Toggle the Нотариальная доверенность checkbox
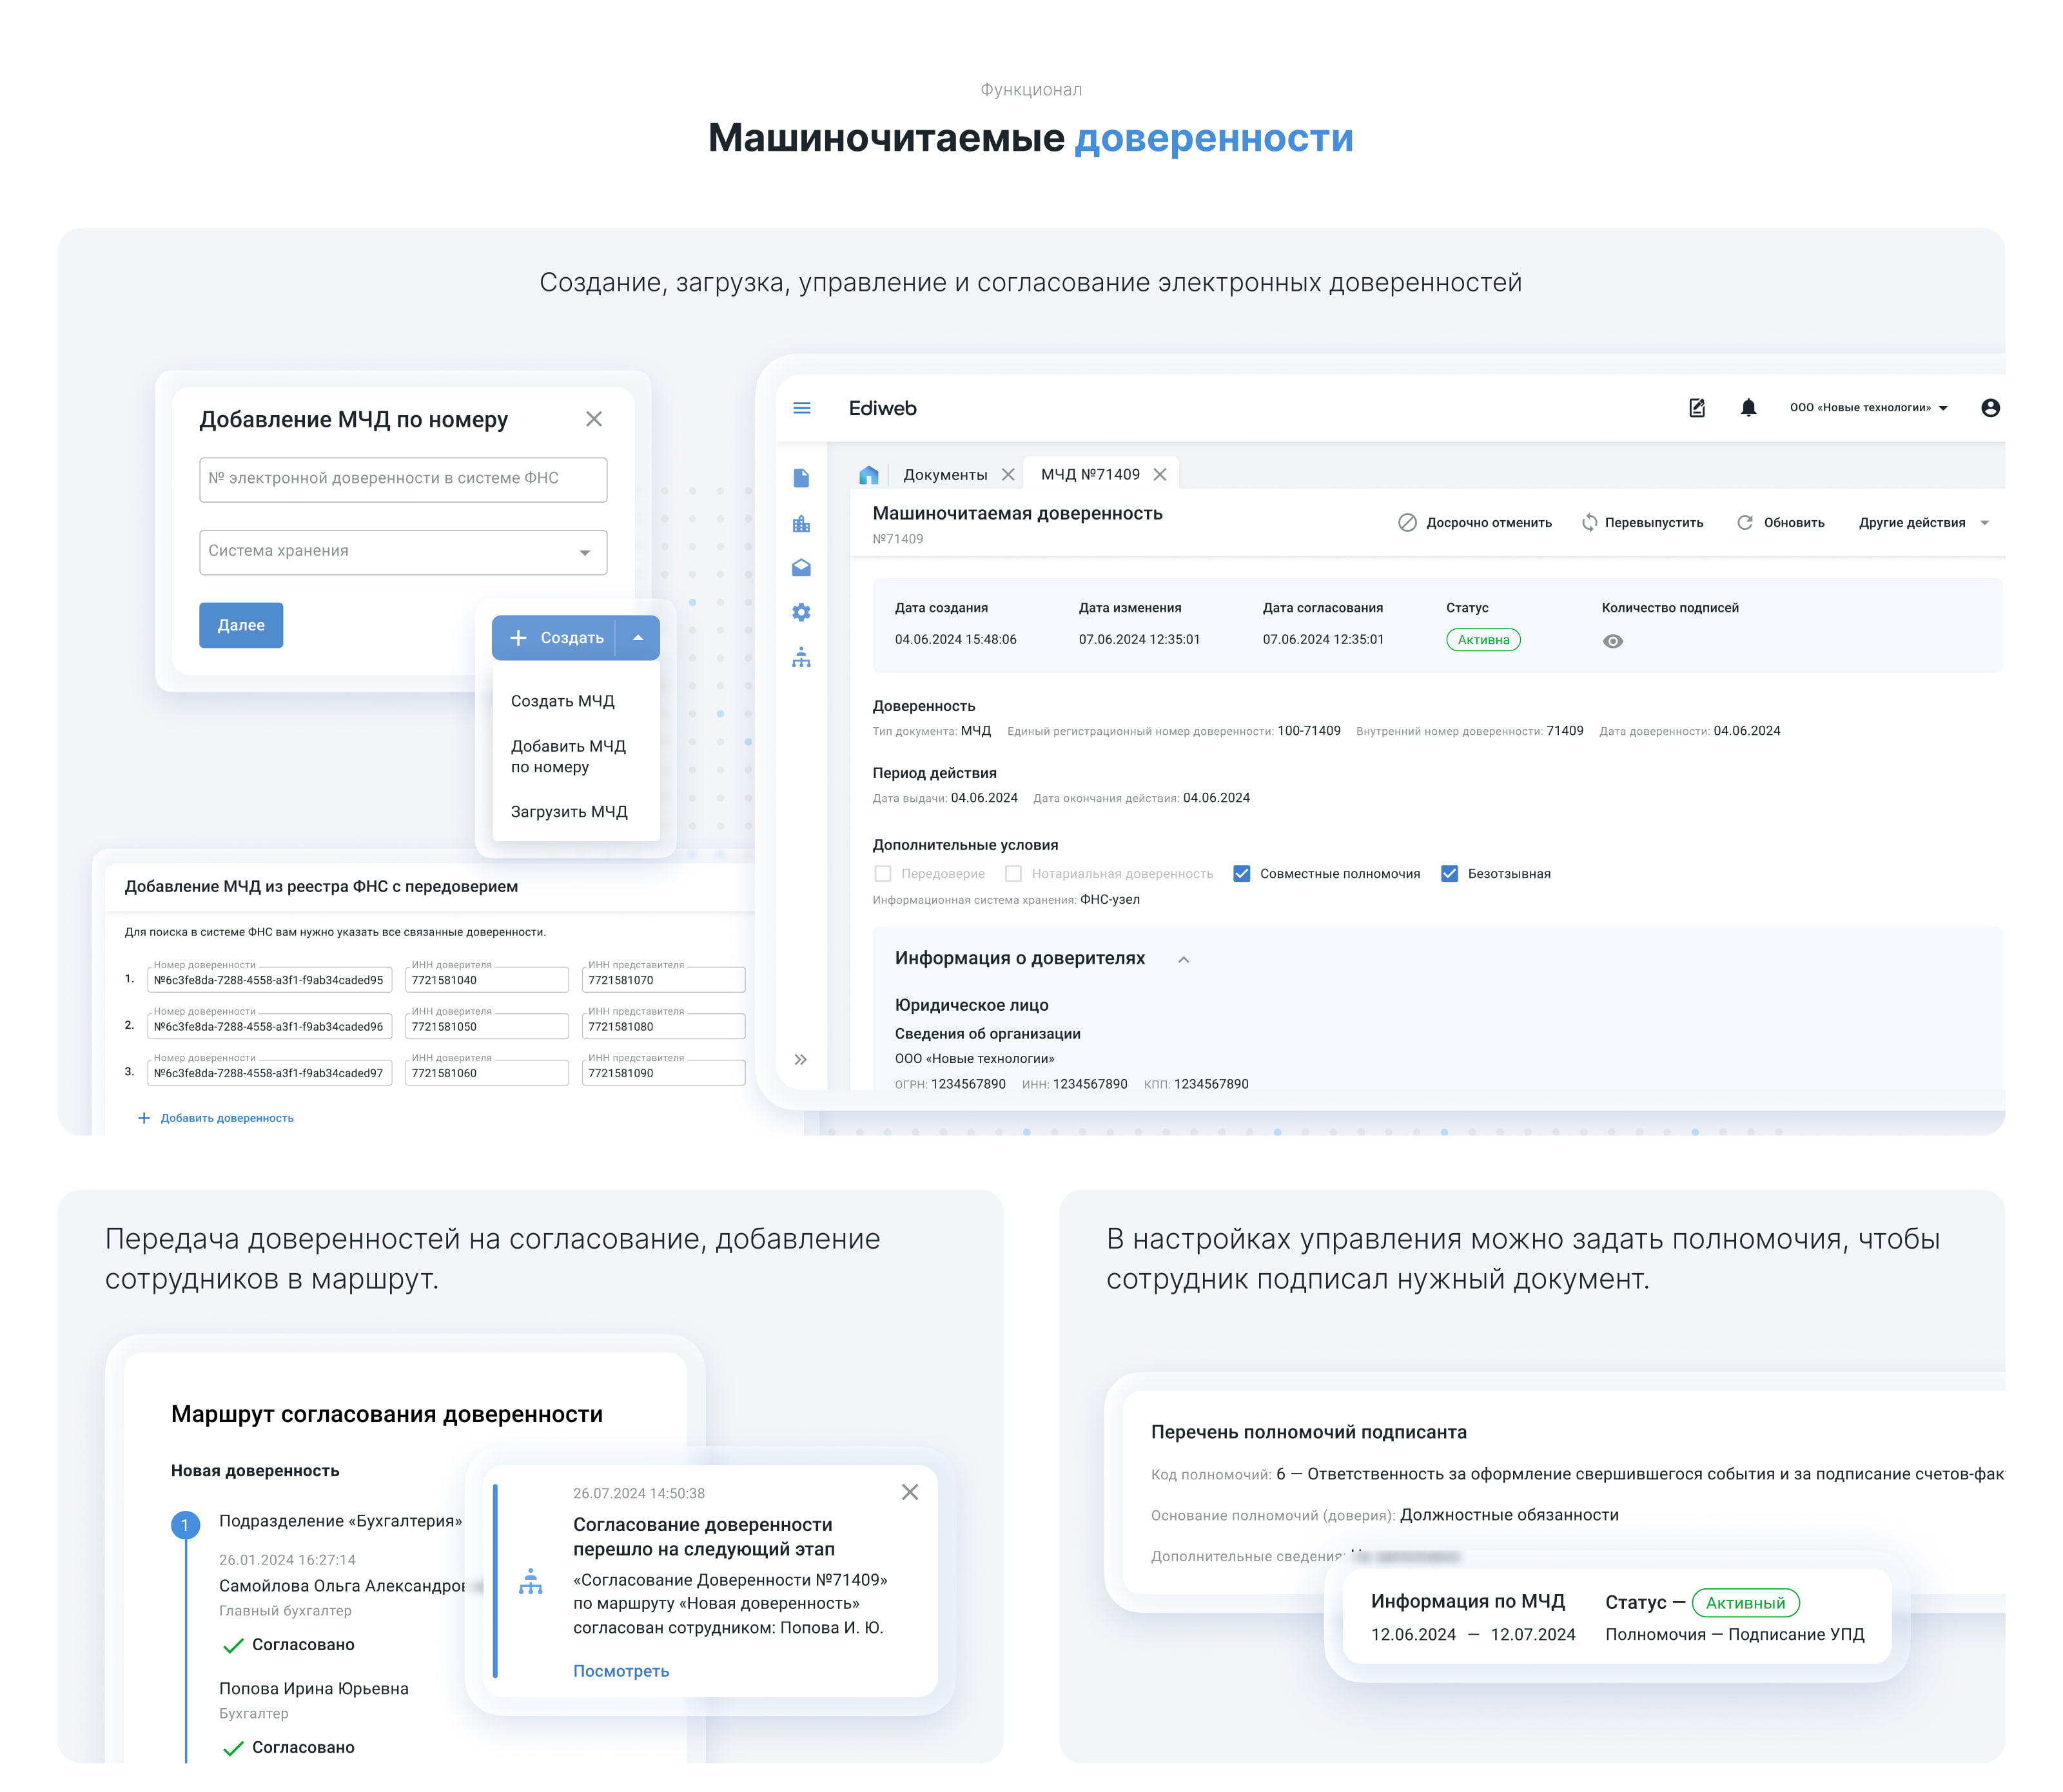Viewport: 2063px width, 1792px height. (x=1013, y=874)
